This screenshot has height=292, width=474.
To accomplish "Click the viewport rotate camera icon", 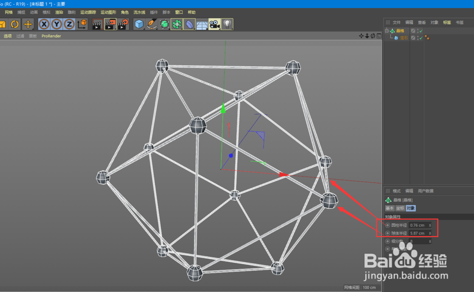I will [373, 36].
